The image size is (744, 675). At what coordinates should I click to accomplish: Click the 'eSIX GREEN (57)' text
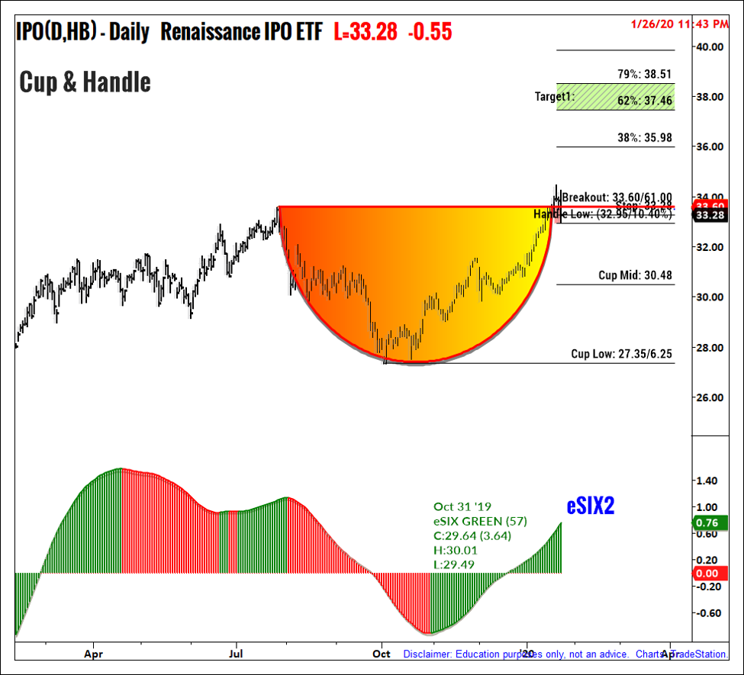[x=480, y=521]
